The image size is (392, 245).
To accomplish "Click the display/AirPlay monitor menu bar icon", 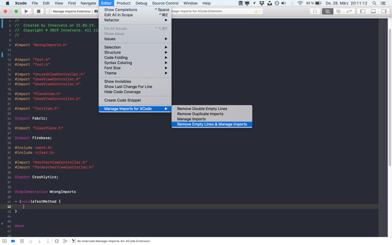I will point(247,3).
